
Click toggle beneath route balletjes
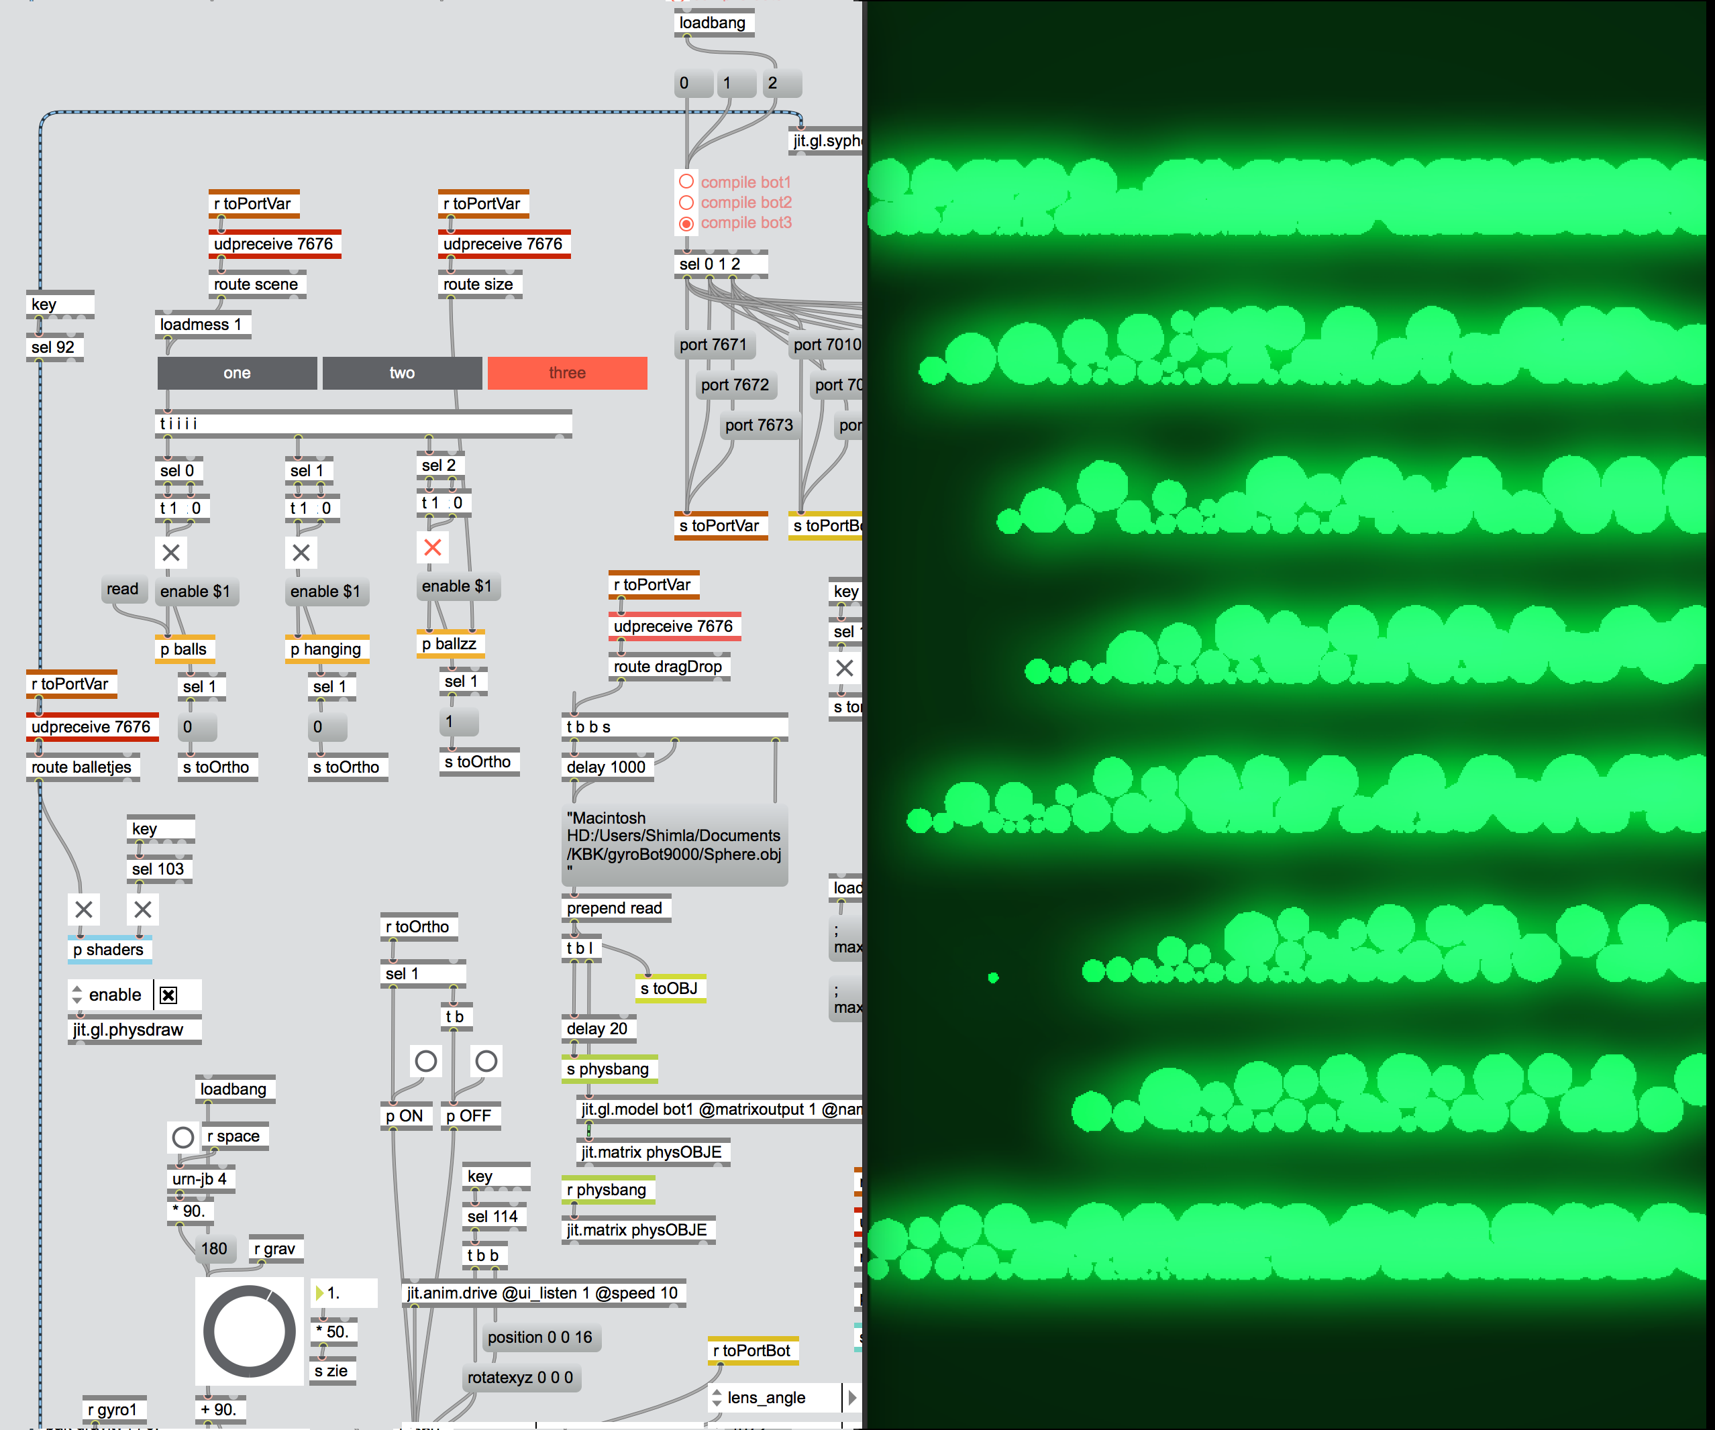(x=83, y=910)
